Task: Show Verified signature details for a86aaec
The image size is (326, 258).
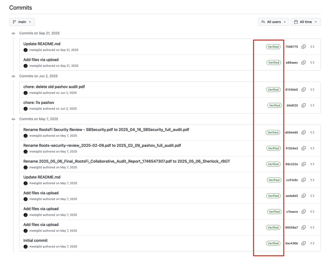Action: [x=274, y=62]
